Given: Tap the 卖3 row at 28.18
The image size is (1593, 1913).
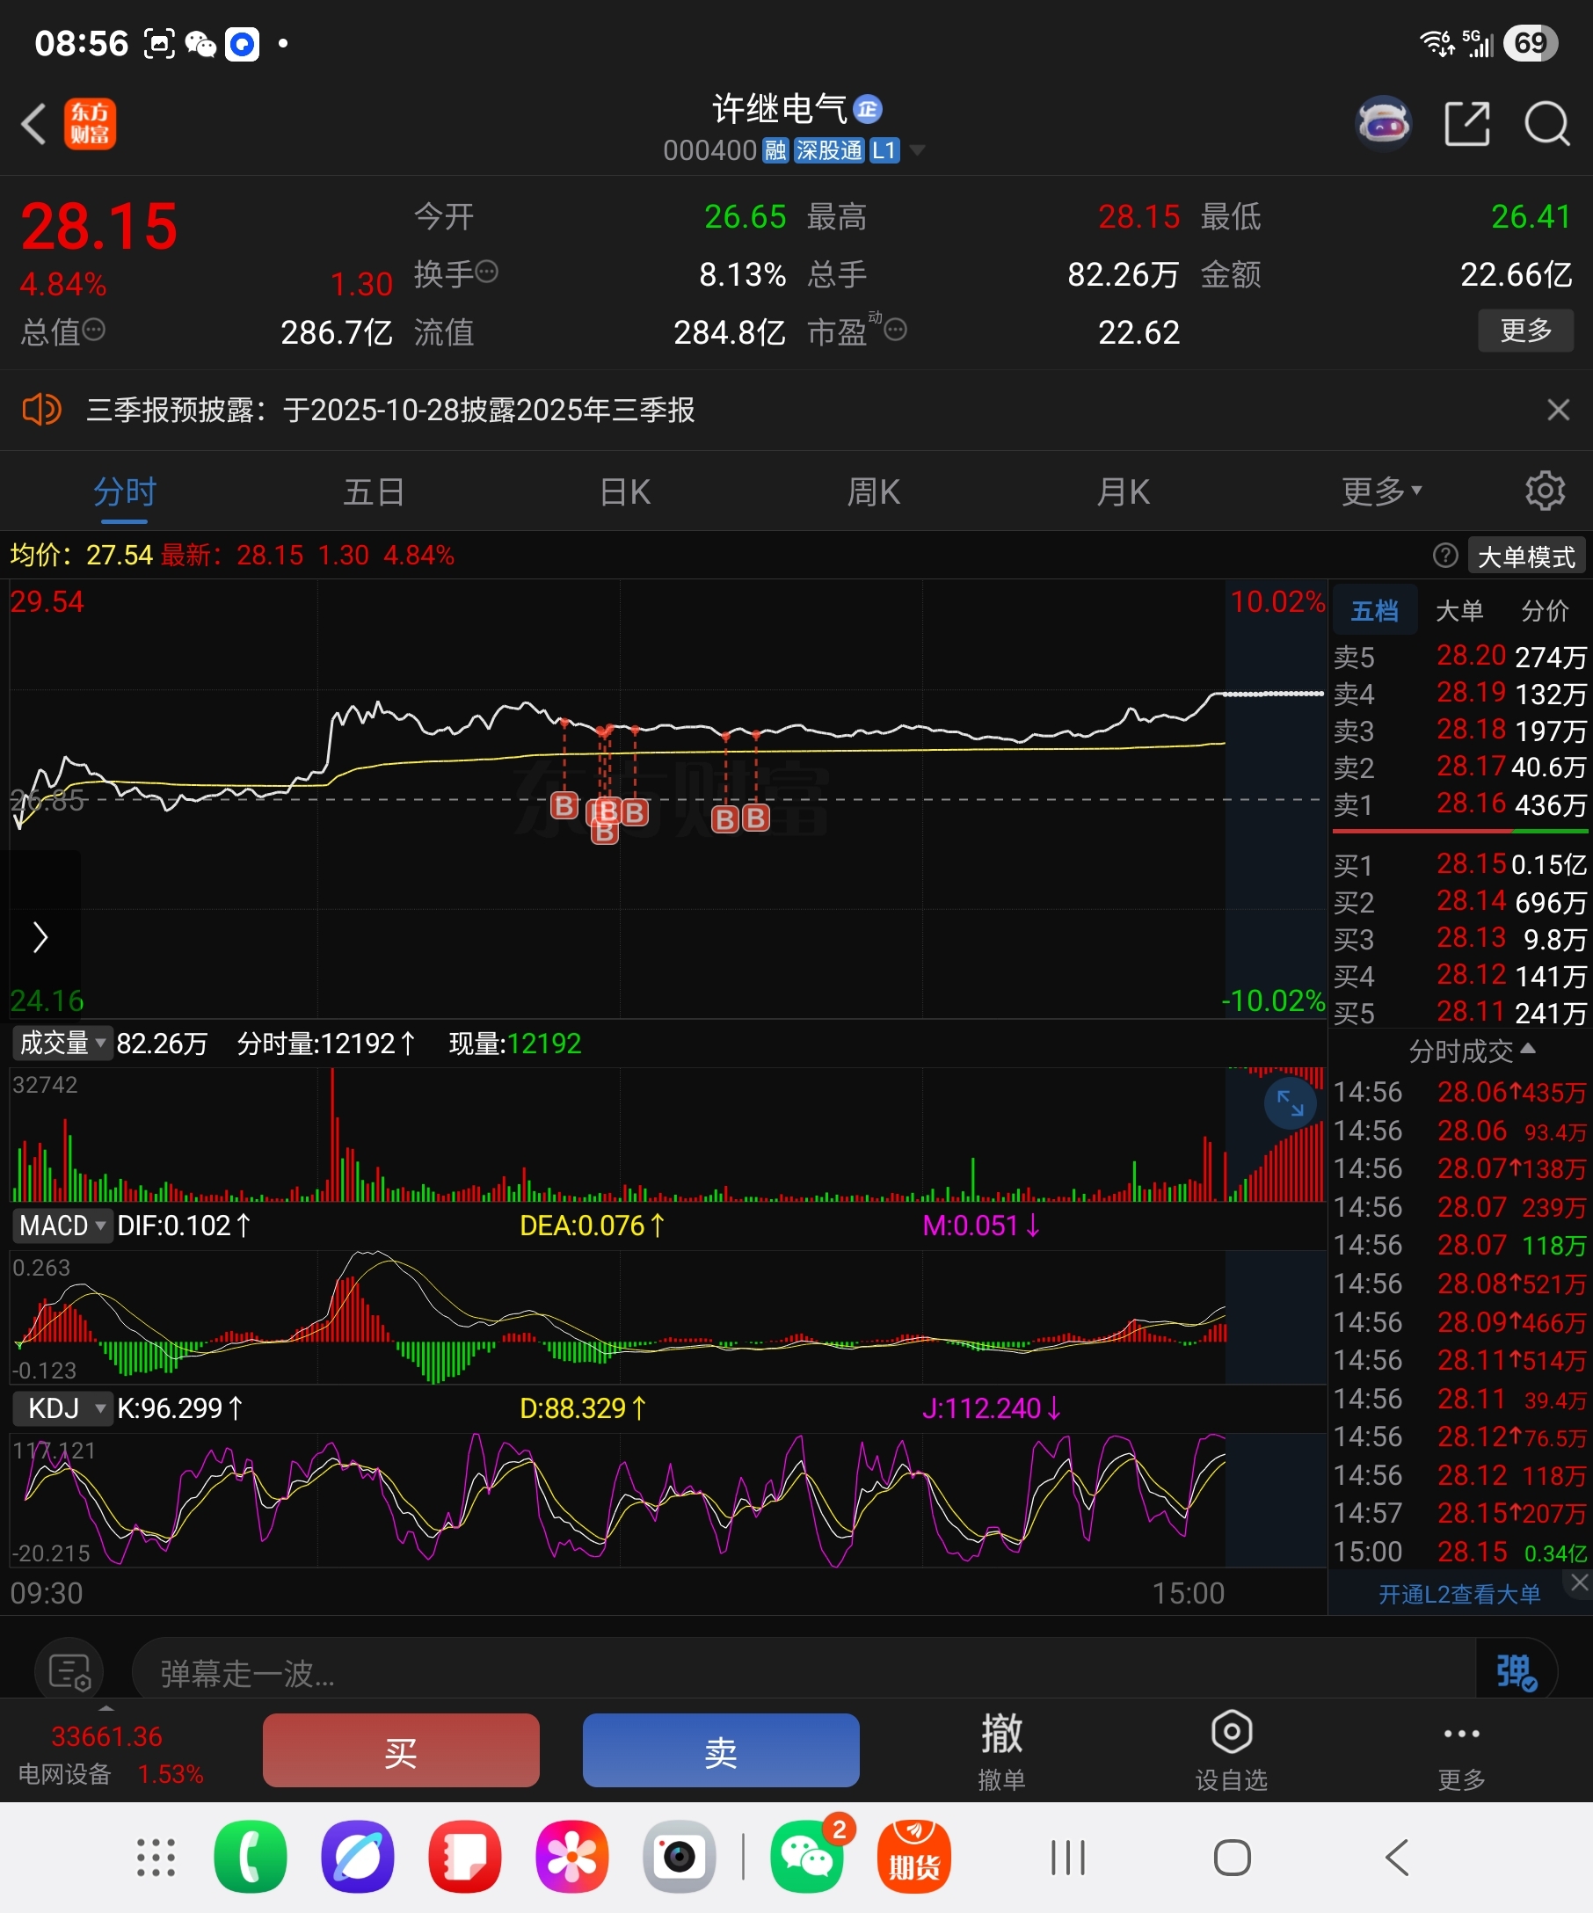Looking at the screenshot, I should (1460, 731).
